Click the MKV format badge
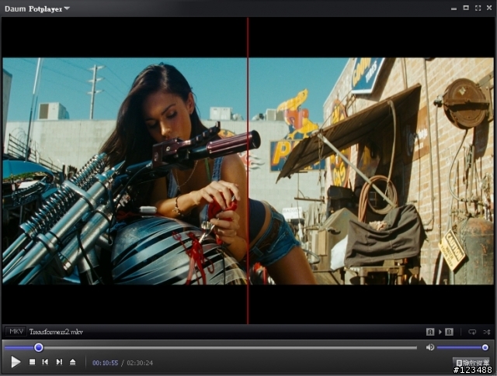The width and height of the screenshot is (497, 376). click(x=16, y=331)
